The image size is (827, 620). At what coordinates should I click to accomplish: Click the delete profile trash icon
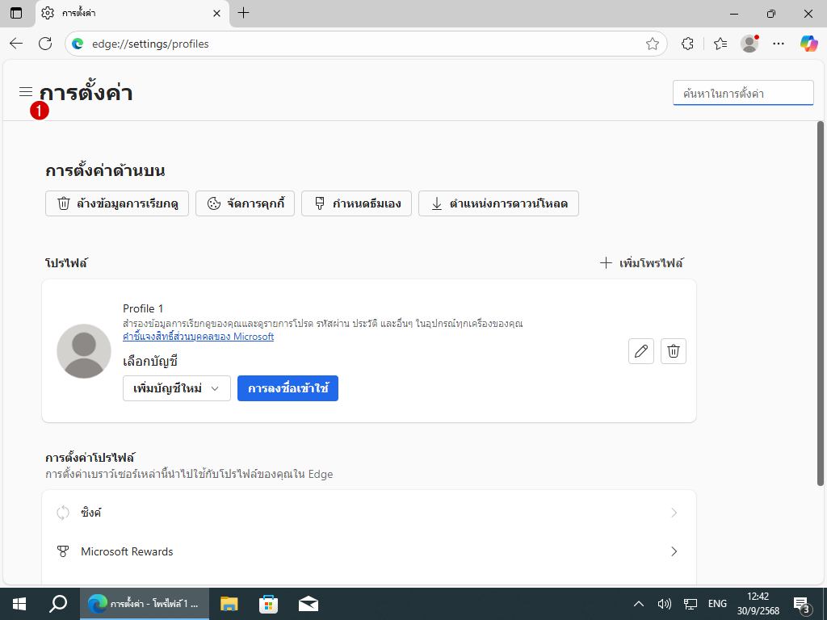674,351
